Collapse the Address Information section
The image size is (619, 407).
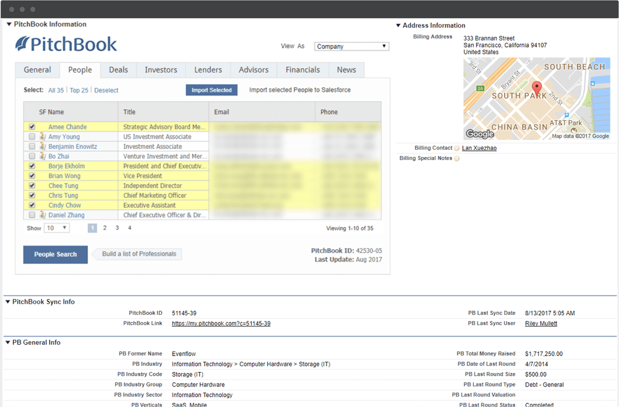pos(398,26)
